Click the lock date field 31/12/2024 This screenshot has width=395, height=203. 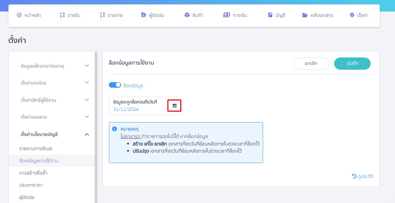[145, 106]
